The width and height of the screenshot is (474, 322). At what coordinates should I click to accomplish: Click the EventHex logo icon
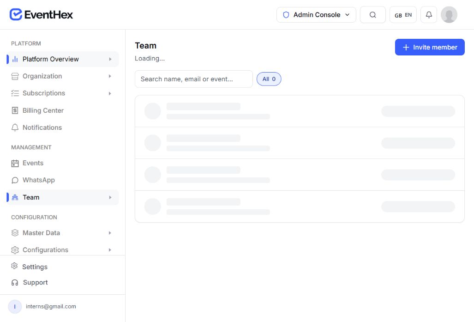pos(16,14)
